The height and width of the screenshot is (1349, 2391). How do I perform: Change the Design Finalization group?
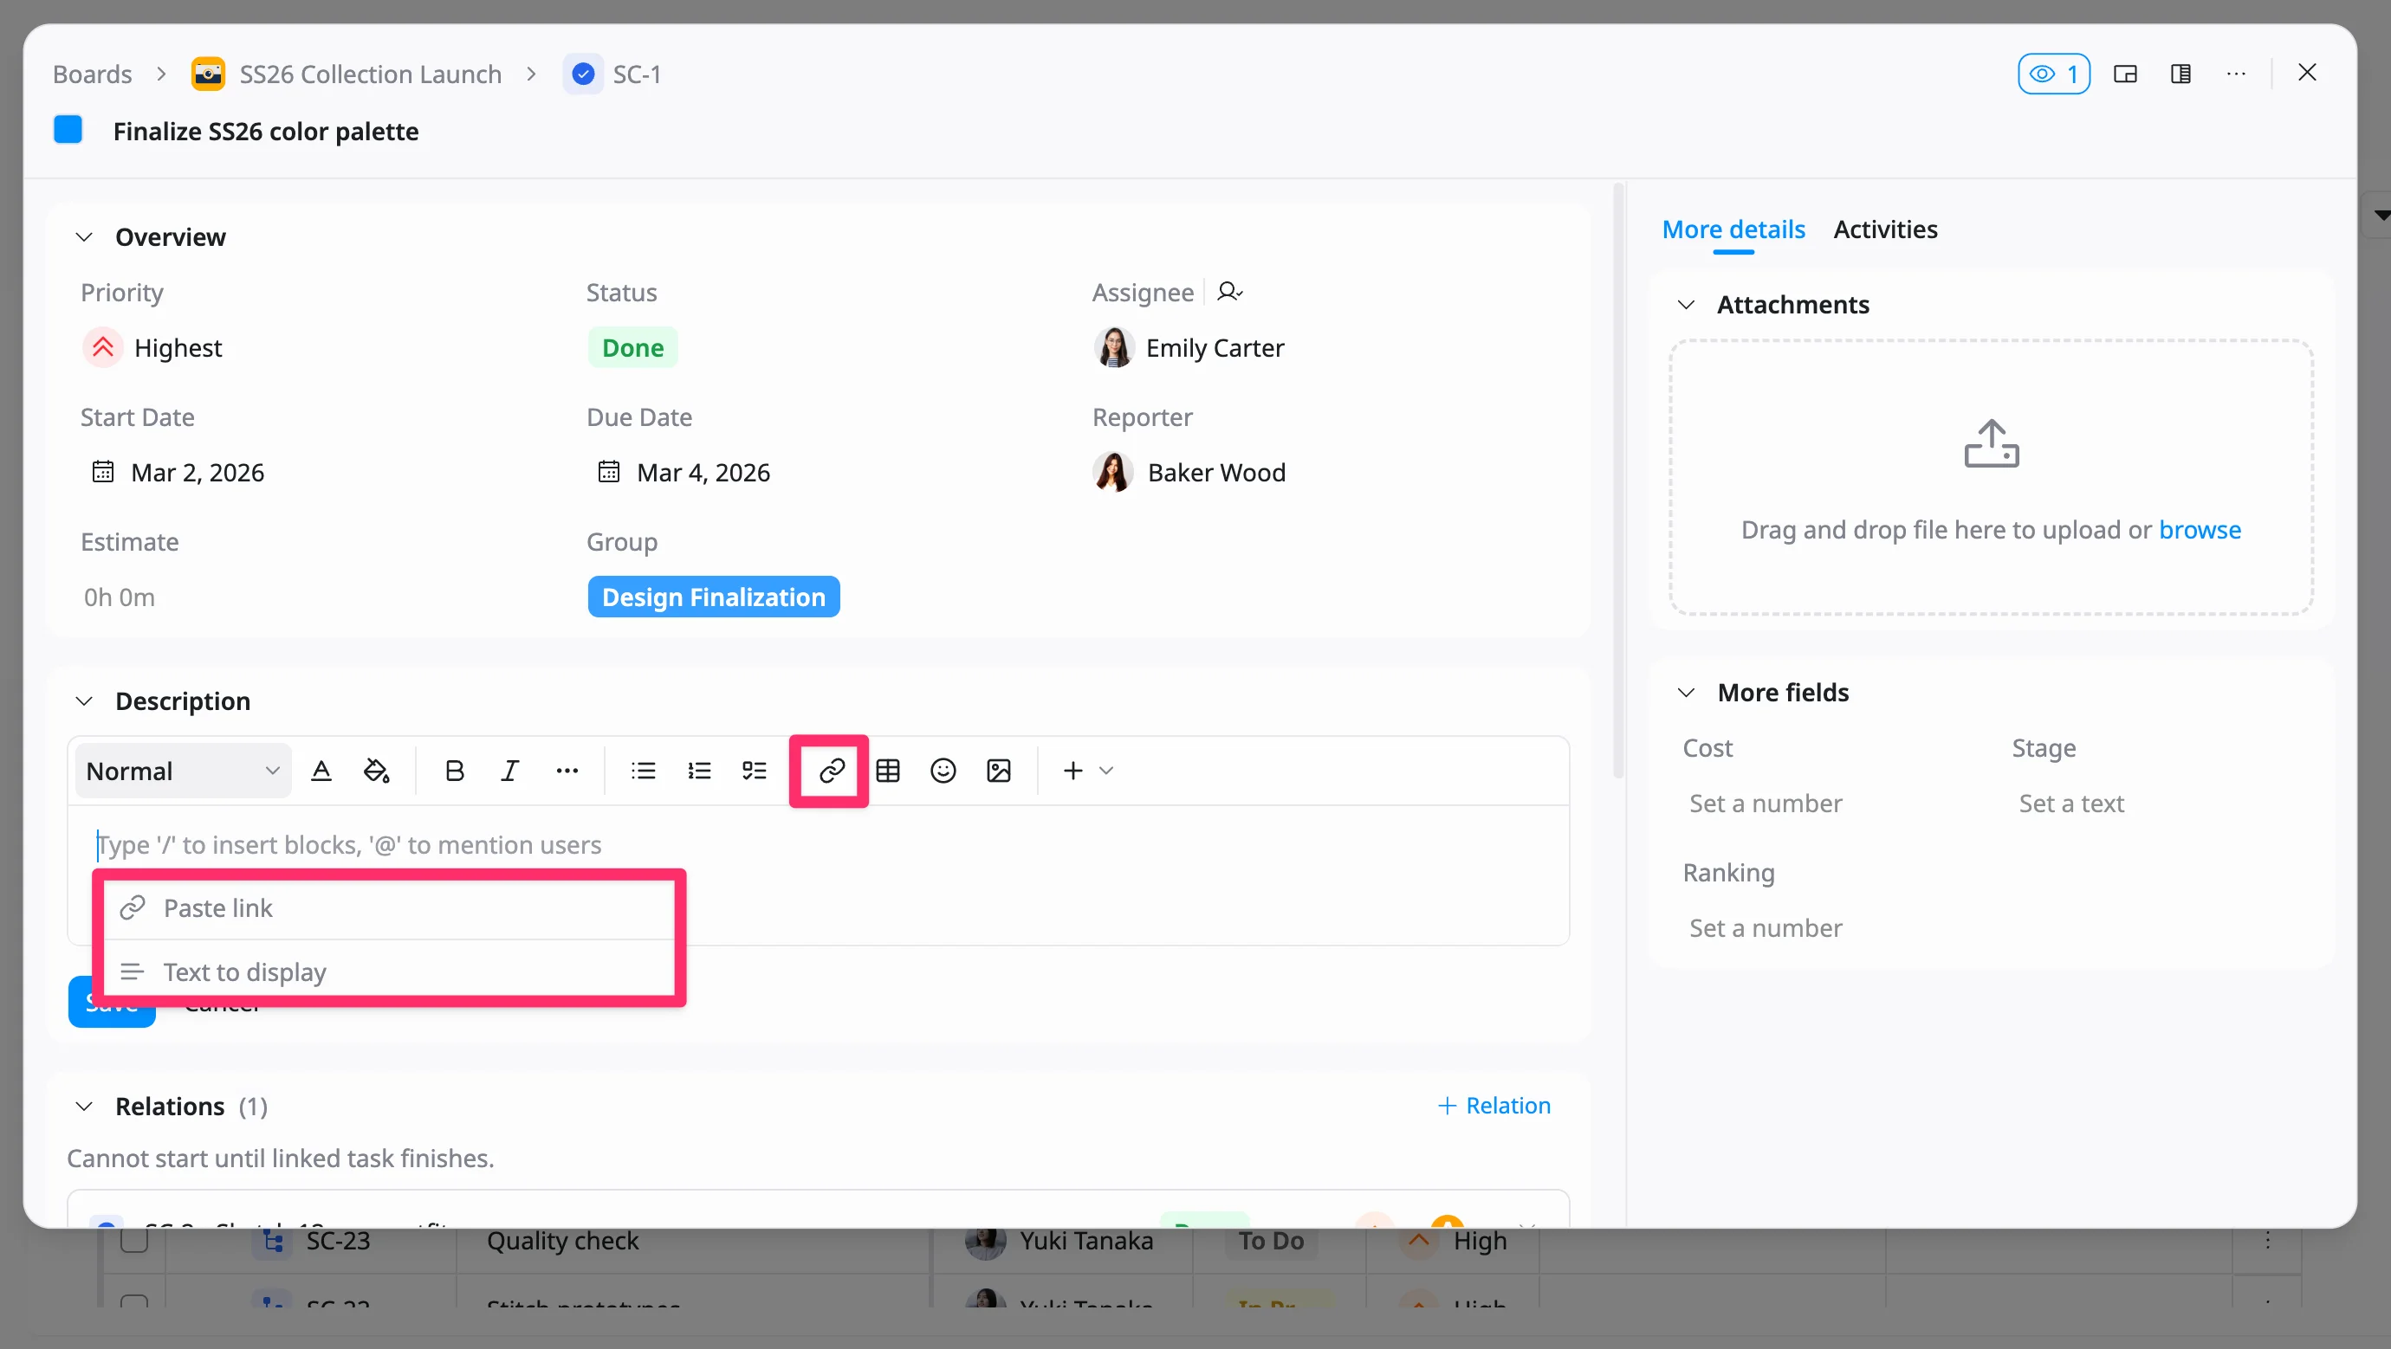point(714,597)
